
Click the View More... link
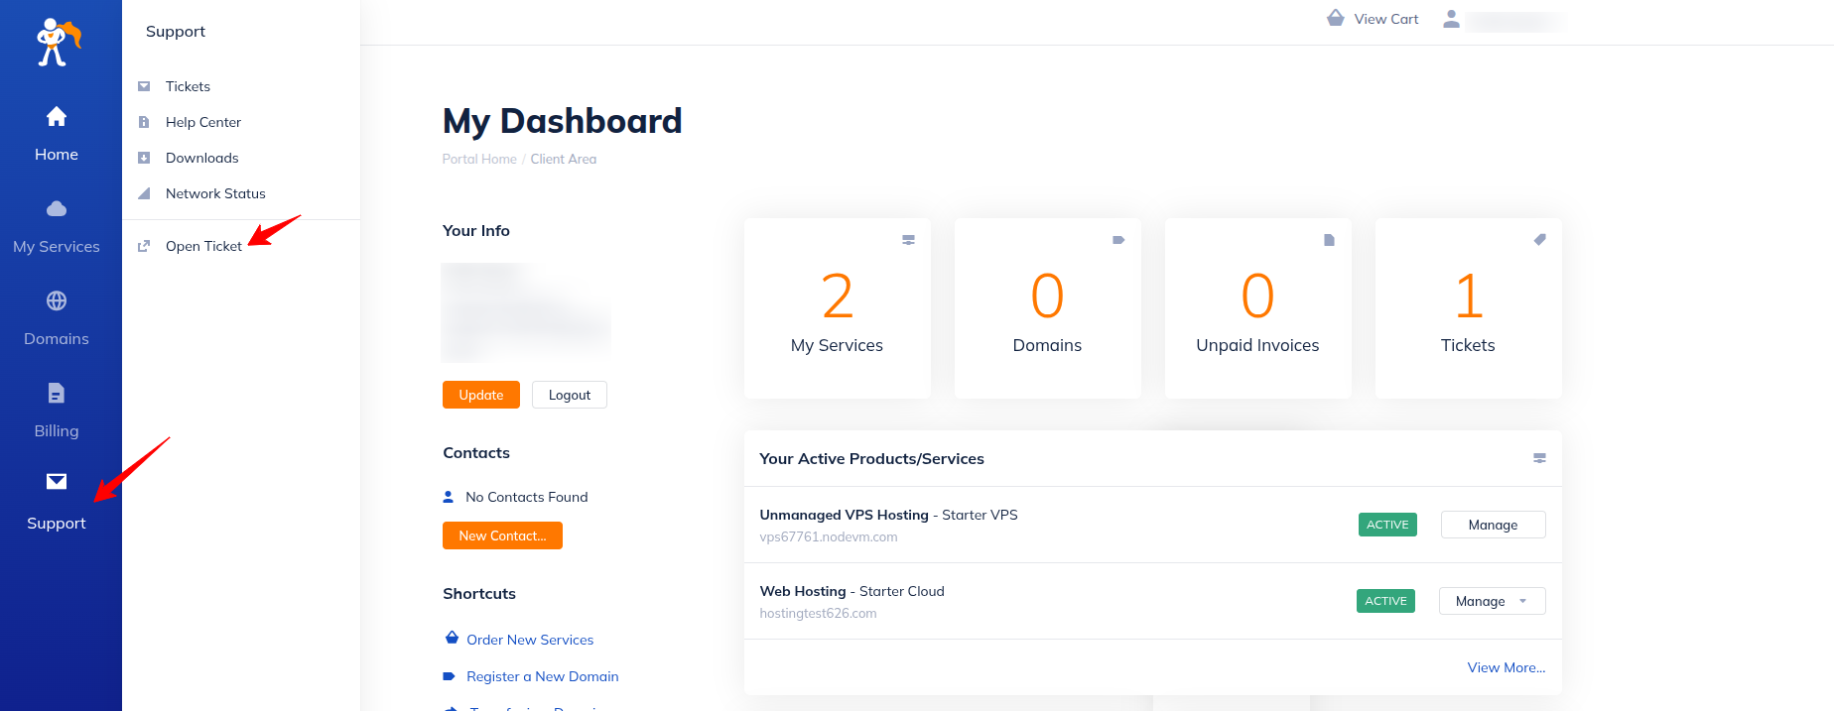pos(1506,667)
